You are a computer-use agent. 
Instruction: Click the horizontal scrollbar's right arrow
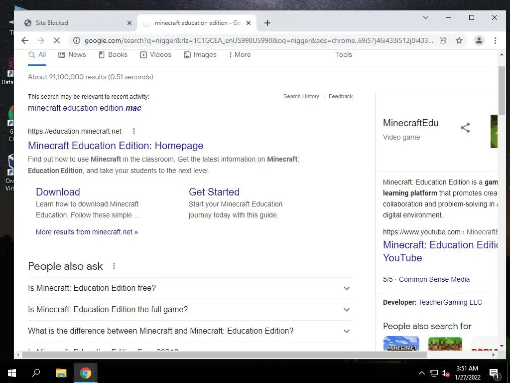(x=494, y=355)
